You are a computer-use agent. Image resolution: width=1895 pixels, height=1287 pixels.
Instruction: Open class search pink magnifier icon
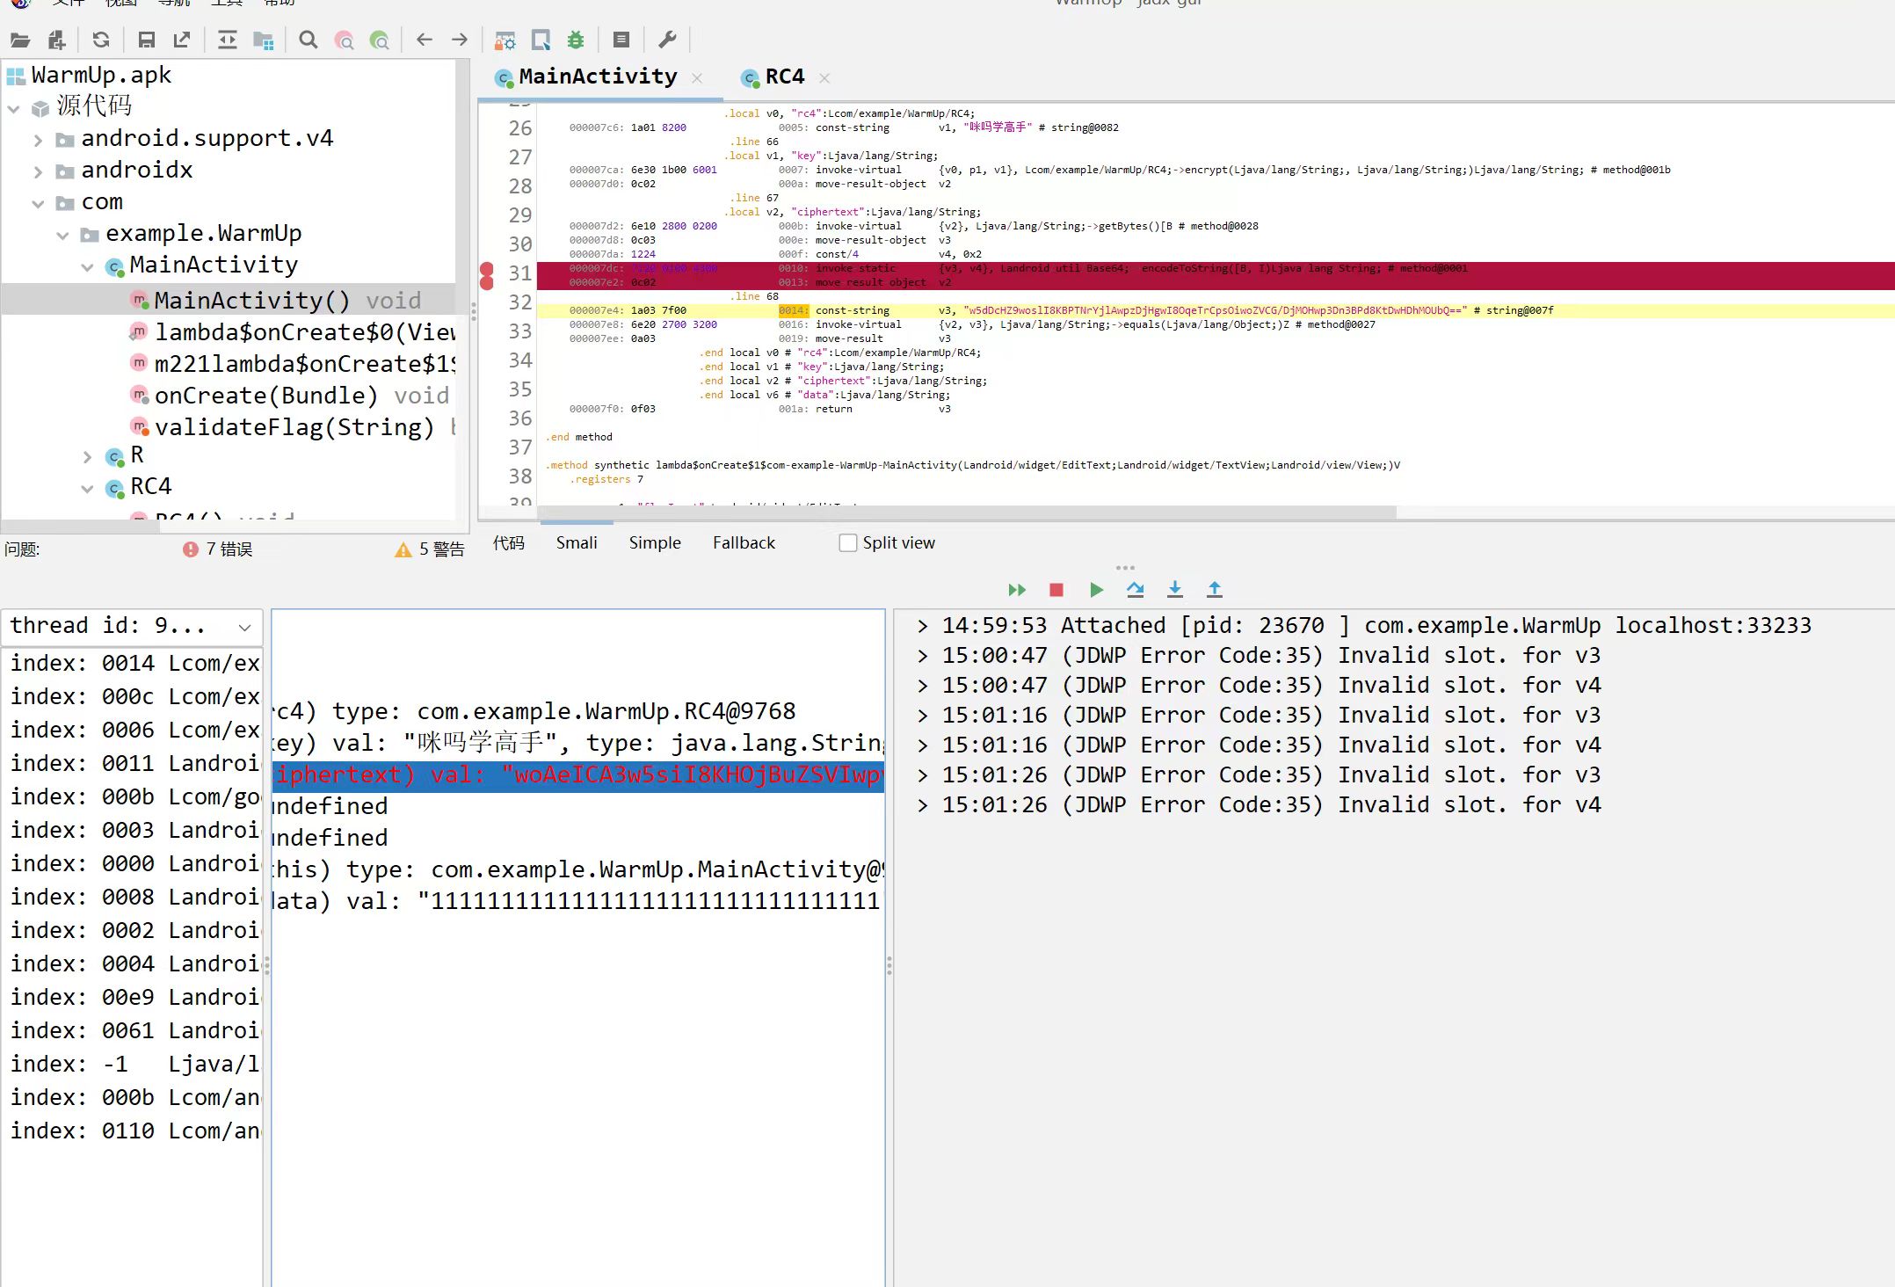coord(344,40)
